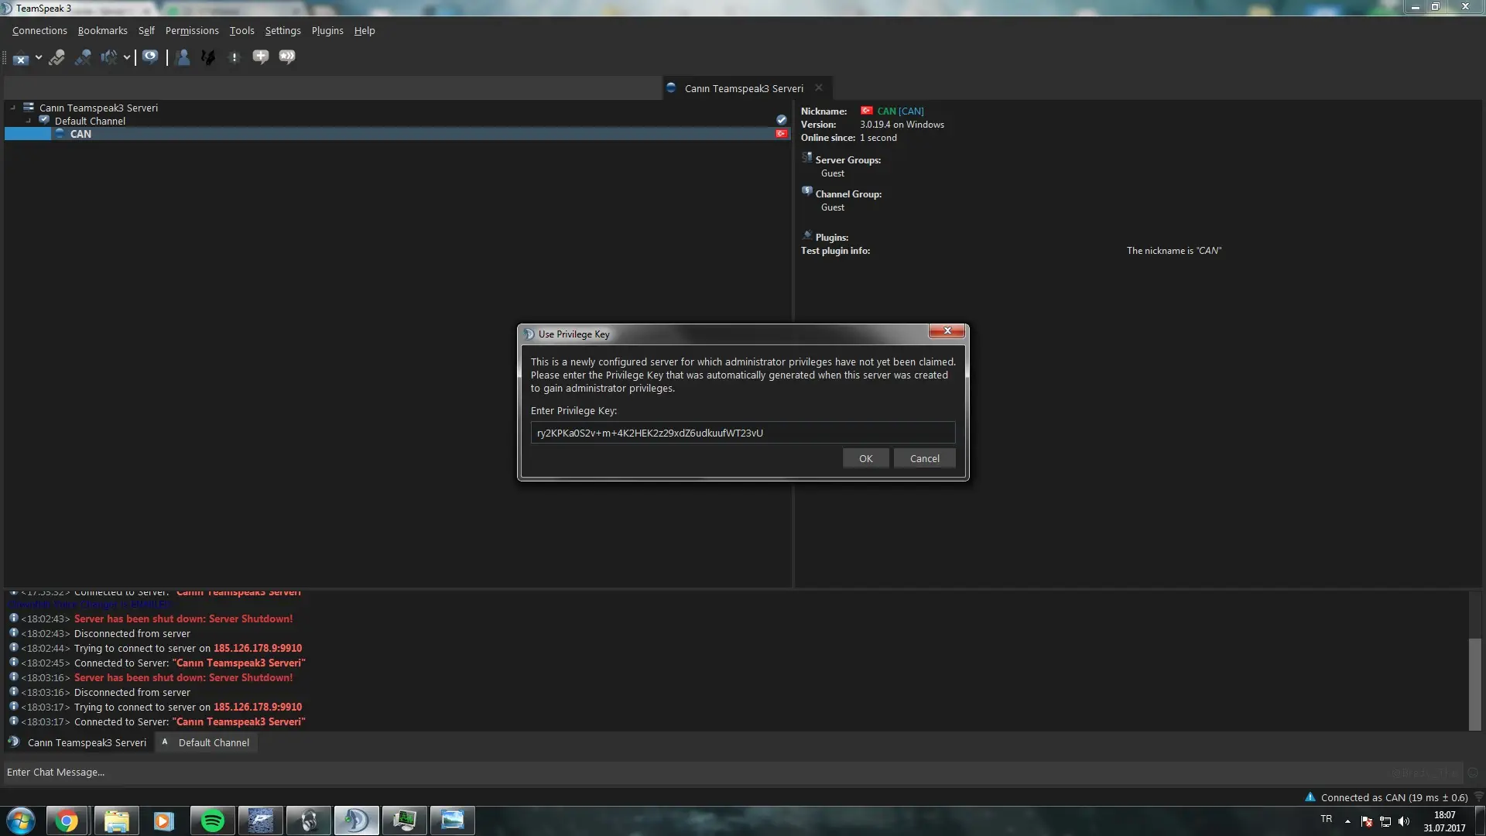Screen dimensions: 1486x836
Task: Click the system monitor taskbar icon
Action: (404, 821)
